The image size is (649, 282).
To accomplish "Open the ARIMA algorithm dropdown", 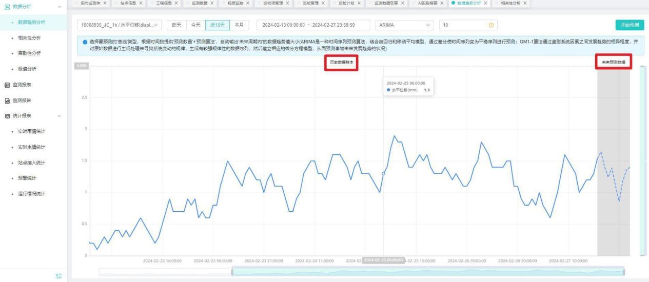I will point(405,25).
